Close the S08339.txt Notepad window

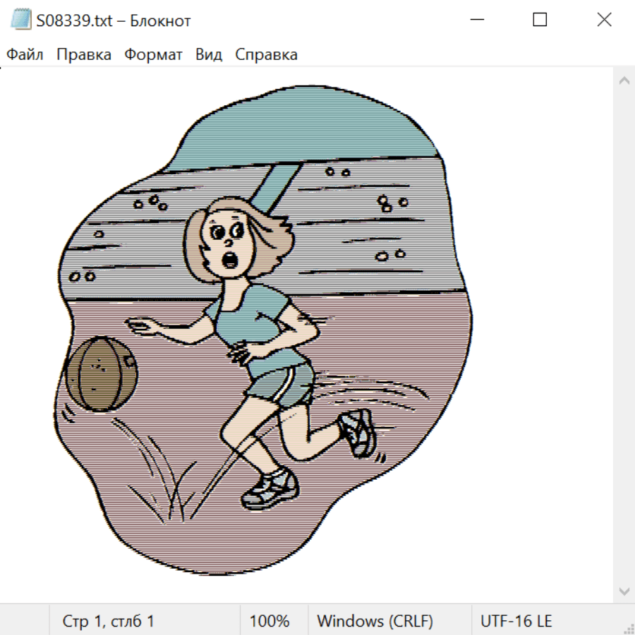[604, 20]
